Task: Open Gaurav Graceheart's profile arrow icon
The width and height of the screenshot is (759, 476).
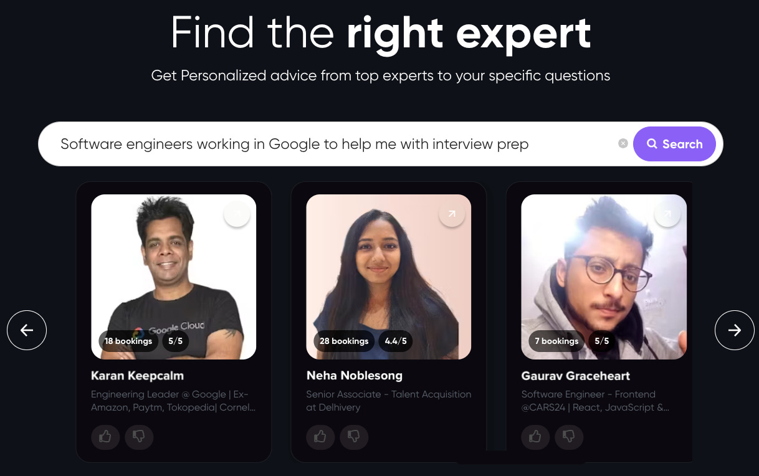Action: click(x=667, y=214)
